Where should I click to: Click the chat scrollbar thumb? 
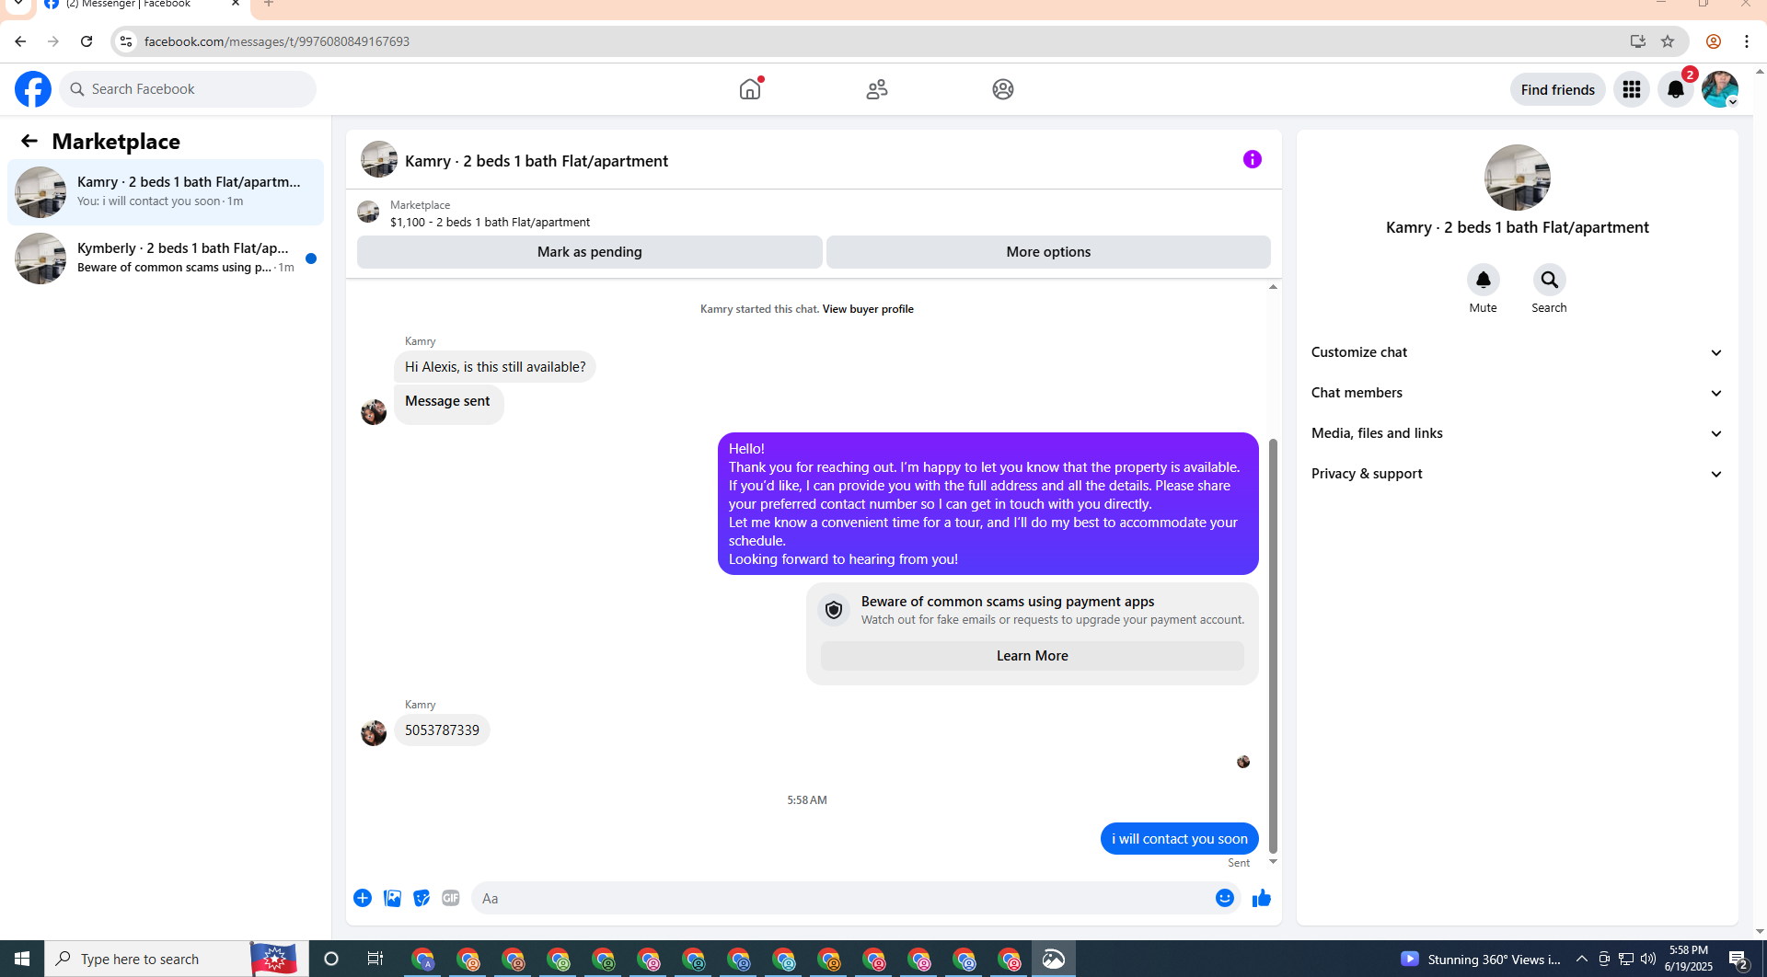pyautogui.click(x=1273, y=644)
